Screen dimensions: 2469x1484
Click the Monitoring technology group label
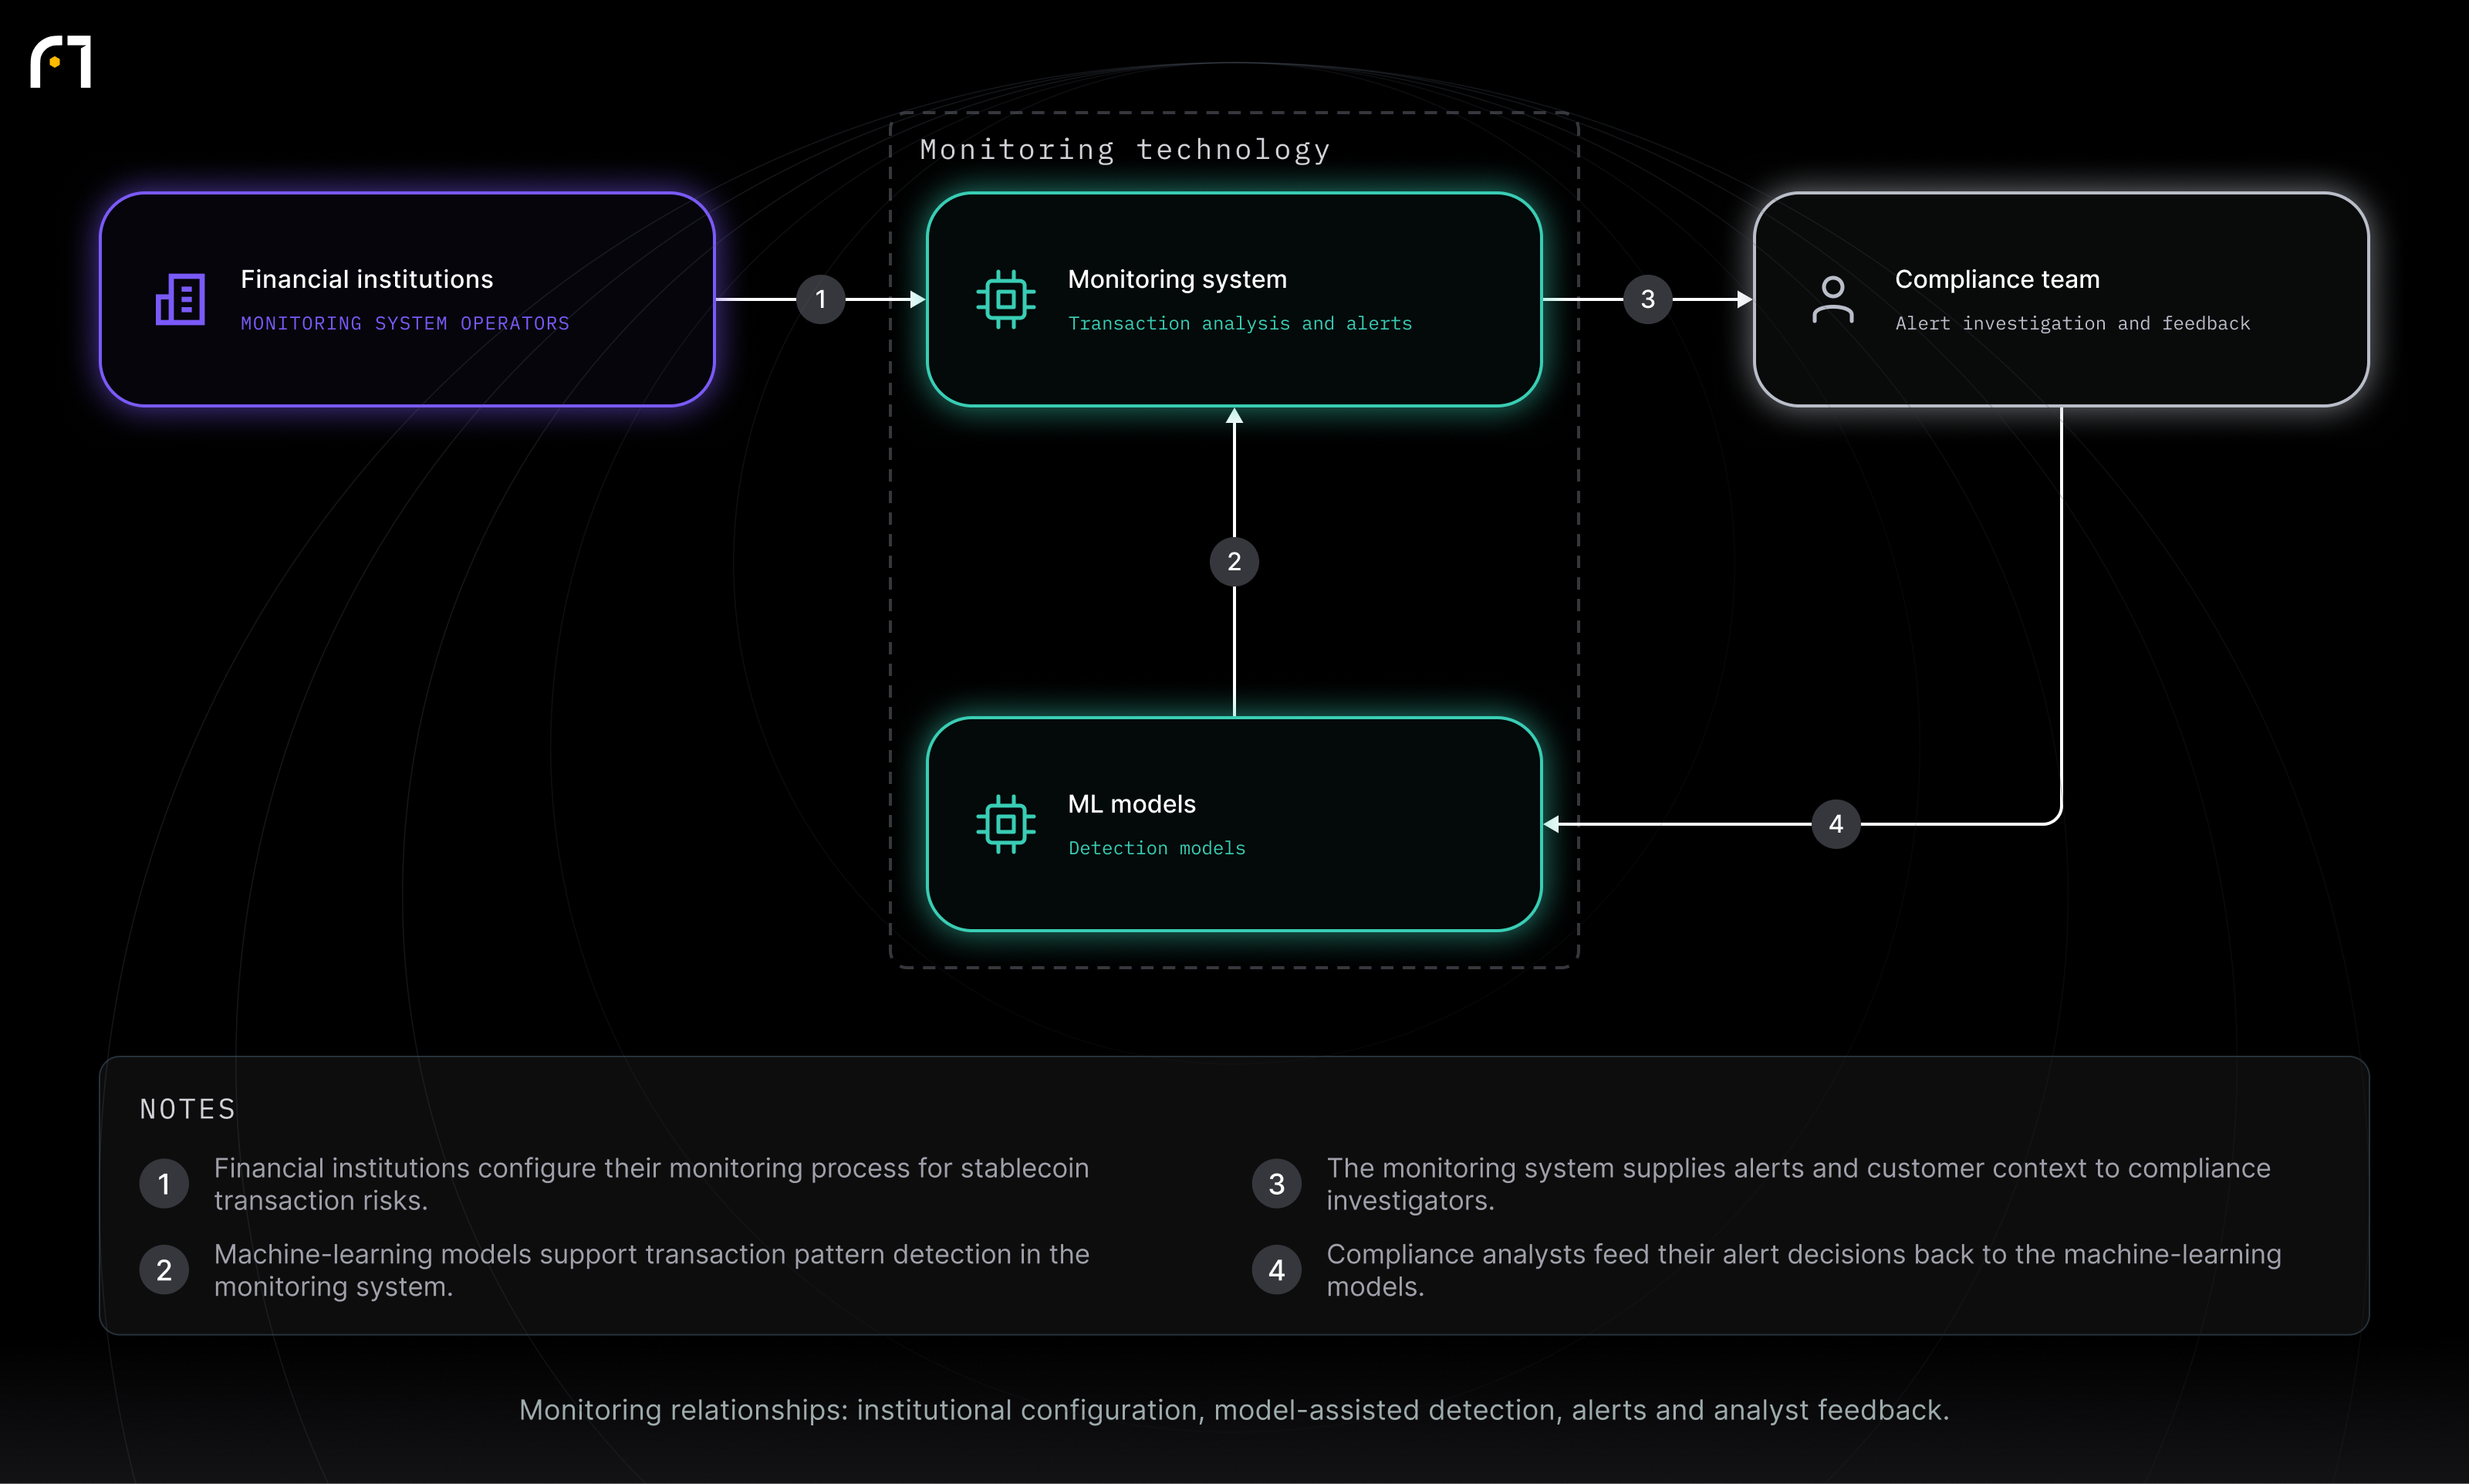click(x=1126, y=150)
